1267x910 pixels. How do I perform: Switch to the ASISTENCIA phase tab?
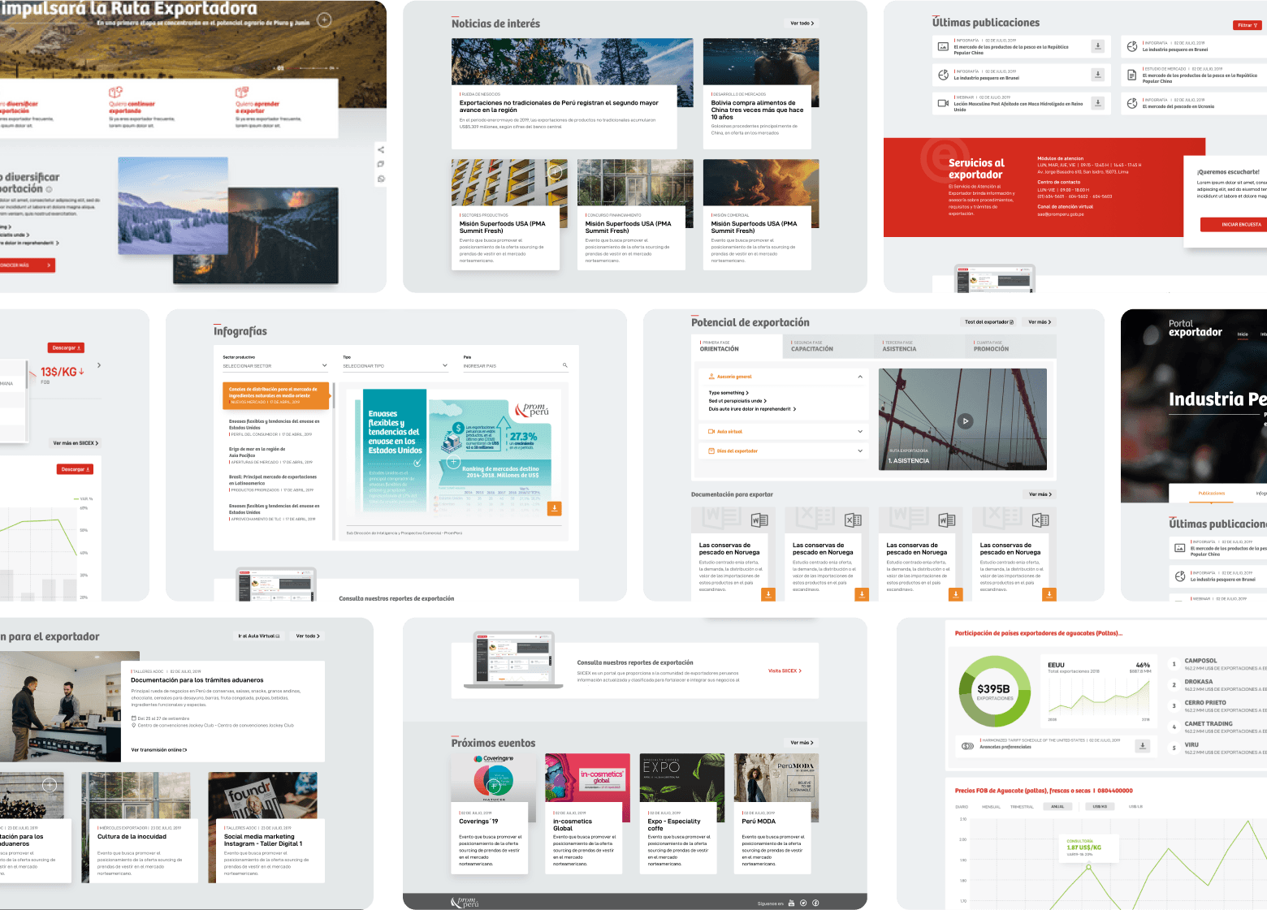[x=920, y=347]
